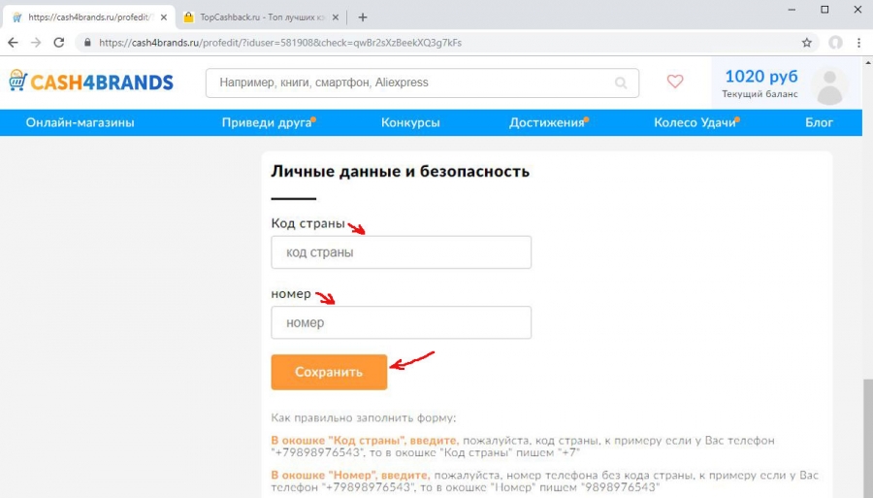This screenshot has height=498, width=873.
Task: Focus the код страны input field
Action: (x=401, y=252)
